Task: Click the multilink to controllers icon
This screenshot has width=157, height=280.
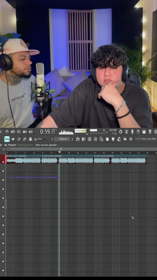Action: pos(24,139)
